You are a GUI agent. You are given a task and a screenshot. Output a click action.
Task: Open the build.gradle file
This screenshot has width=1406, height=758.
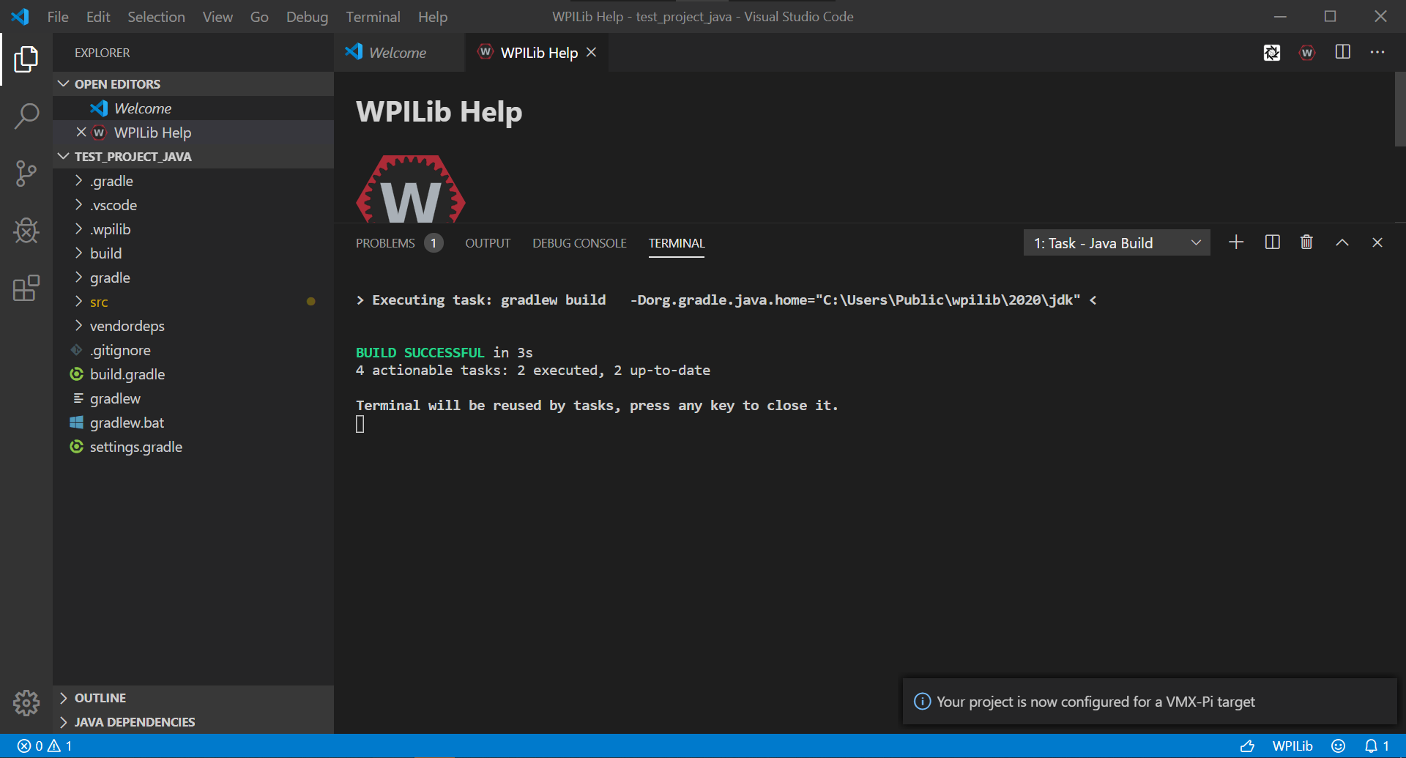(x=193, y=374)
